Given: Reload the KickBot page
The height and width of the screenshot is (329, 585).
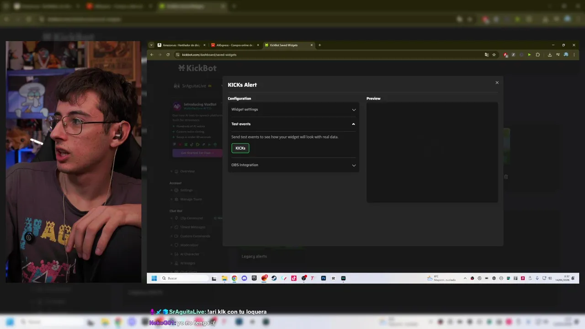Looking at the screenshot, I should tap(168, 55).
